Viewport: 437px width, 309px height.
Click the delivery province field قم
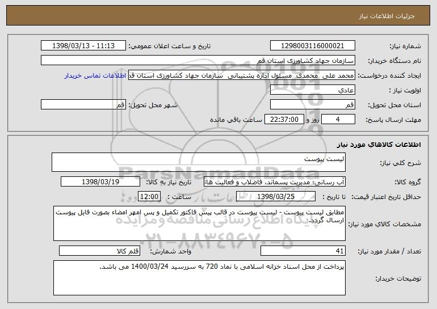pos(312,105)
